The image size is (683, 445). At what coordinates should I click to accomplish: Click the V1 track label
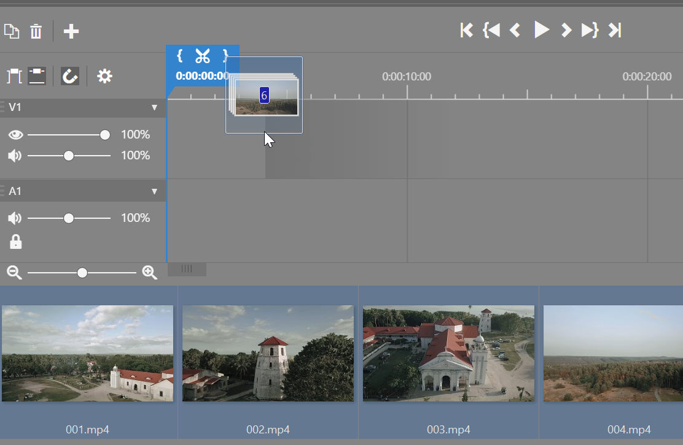pyautogui.click(x=15, y=107)
